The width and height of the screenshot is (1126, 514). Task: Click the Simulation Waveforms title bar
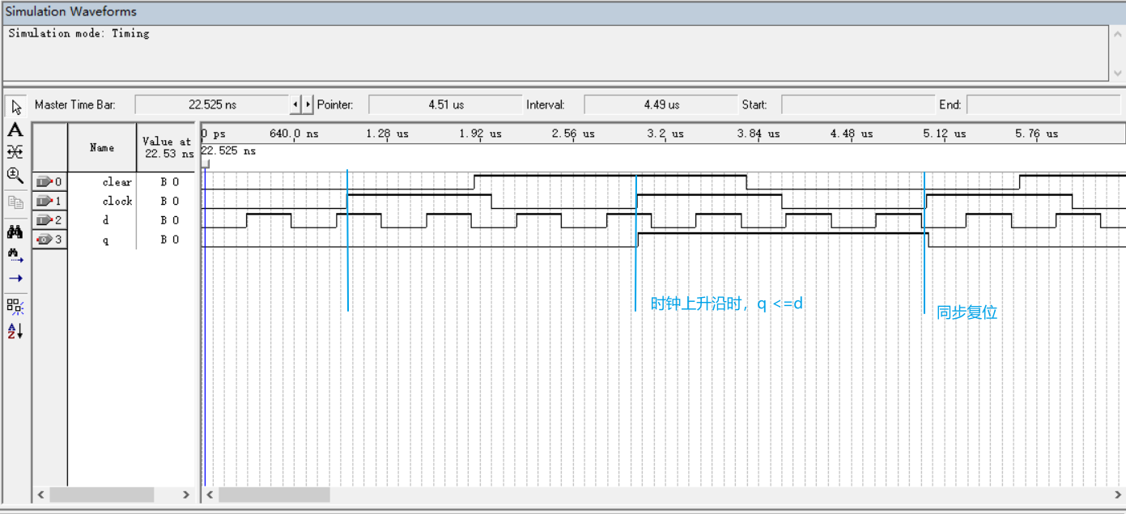coord(563,11)
